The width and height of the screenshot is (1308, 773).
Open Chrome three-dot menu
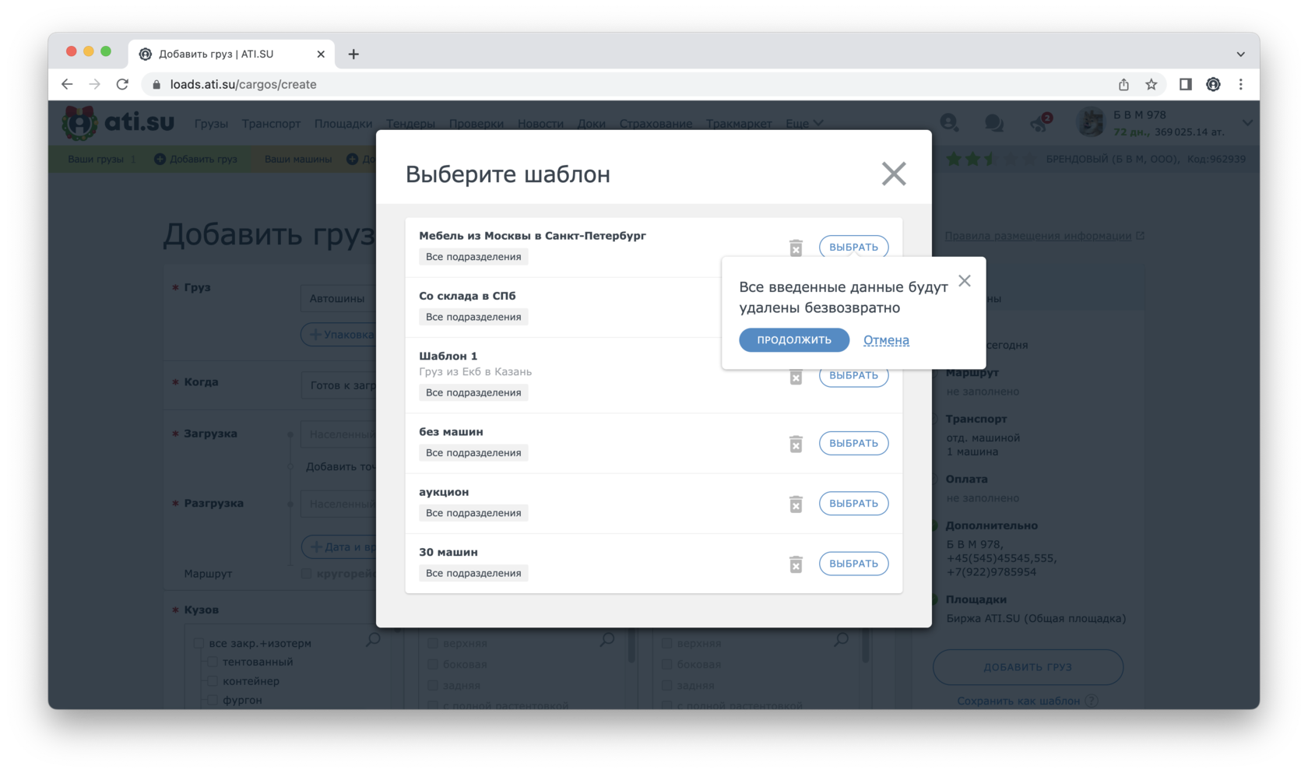1241,84
